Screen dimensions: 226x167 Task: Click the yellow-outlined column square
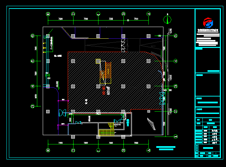(x=98, y=61)
